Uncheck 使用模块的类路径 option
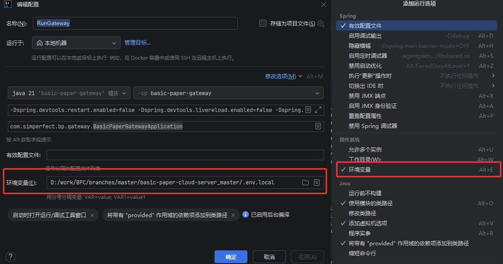 (x=370, y=203)
